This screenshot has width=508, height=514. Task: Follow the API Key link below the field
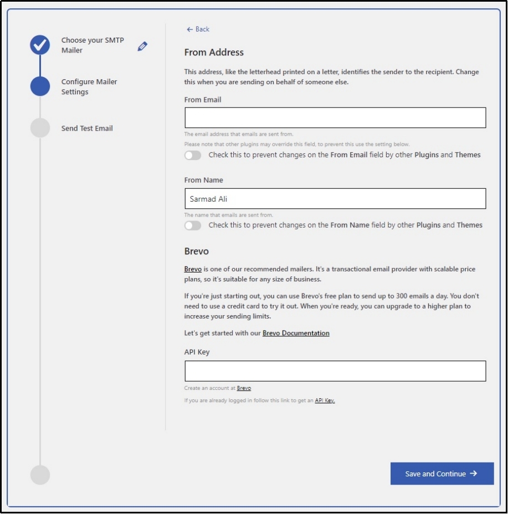click(325, 400)
